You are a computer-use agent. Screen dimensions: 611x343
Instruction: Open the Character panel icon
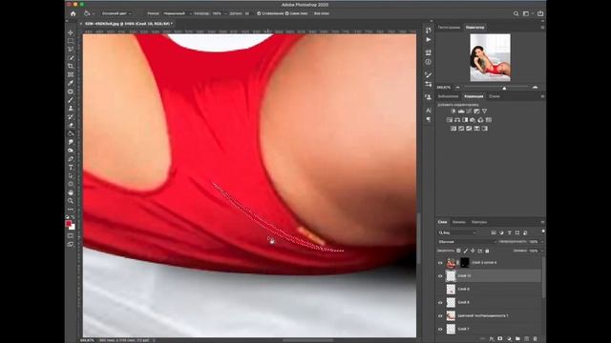point(429,111)
